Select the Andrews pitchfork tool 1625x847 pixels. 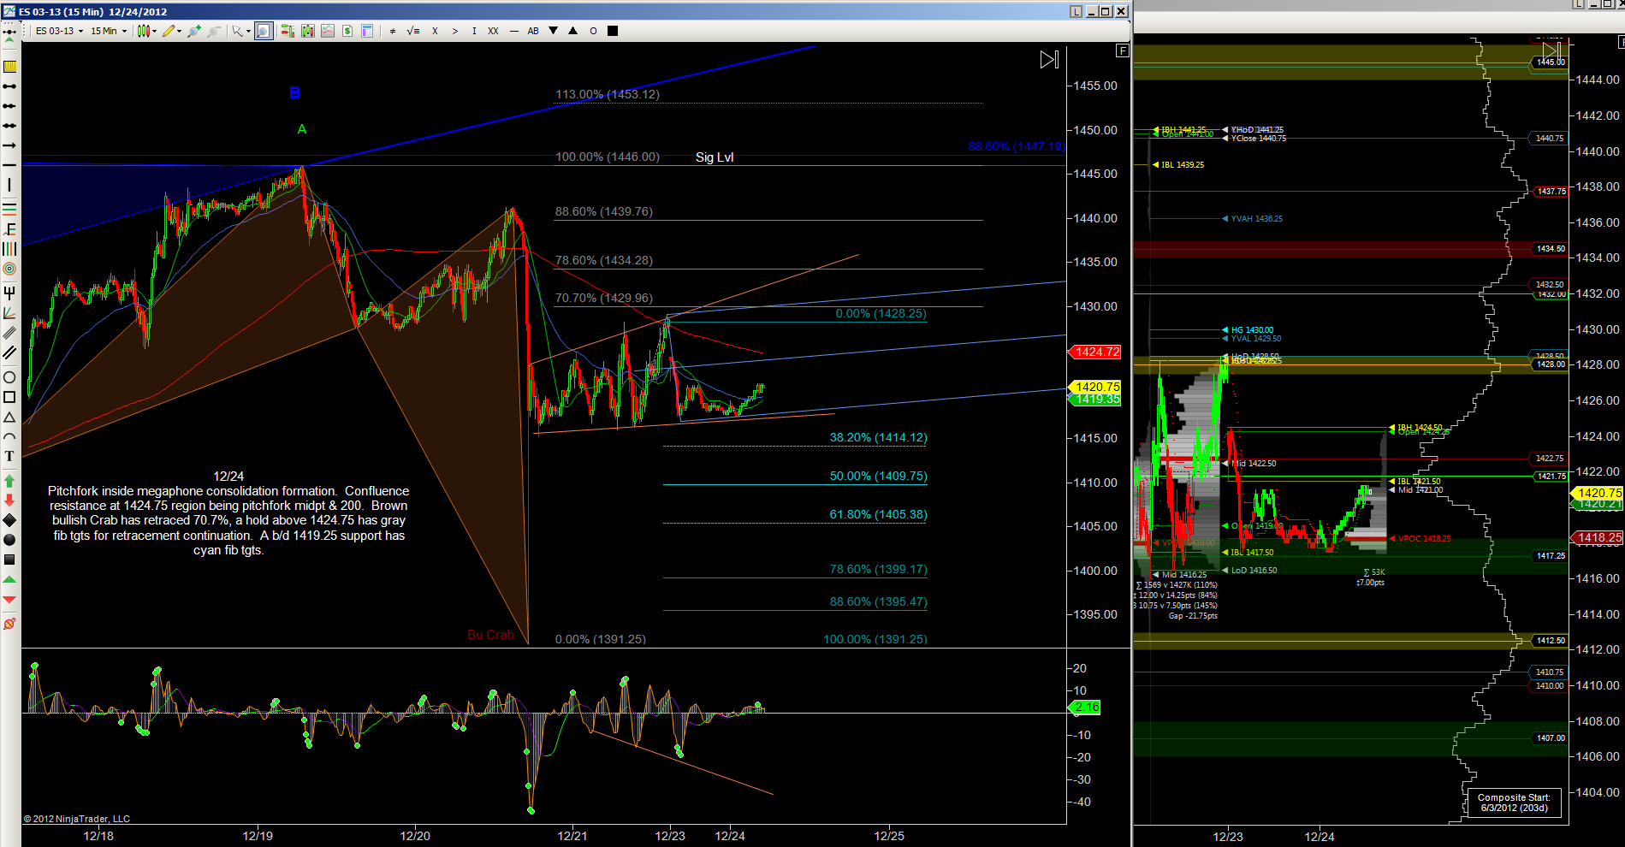[x=9, y=293]
